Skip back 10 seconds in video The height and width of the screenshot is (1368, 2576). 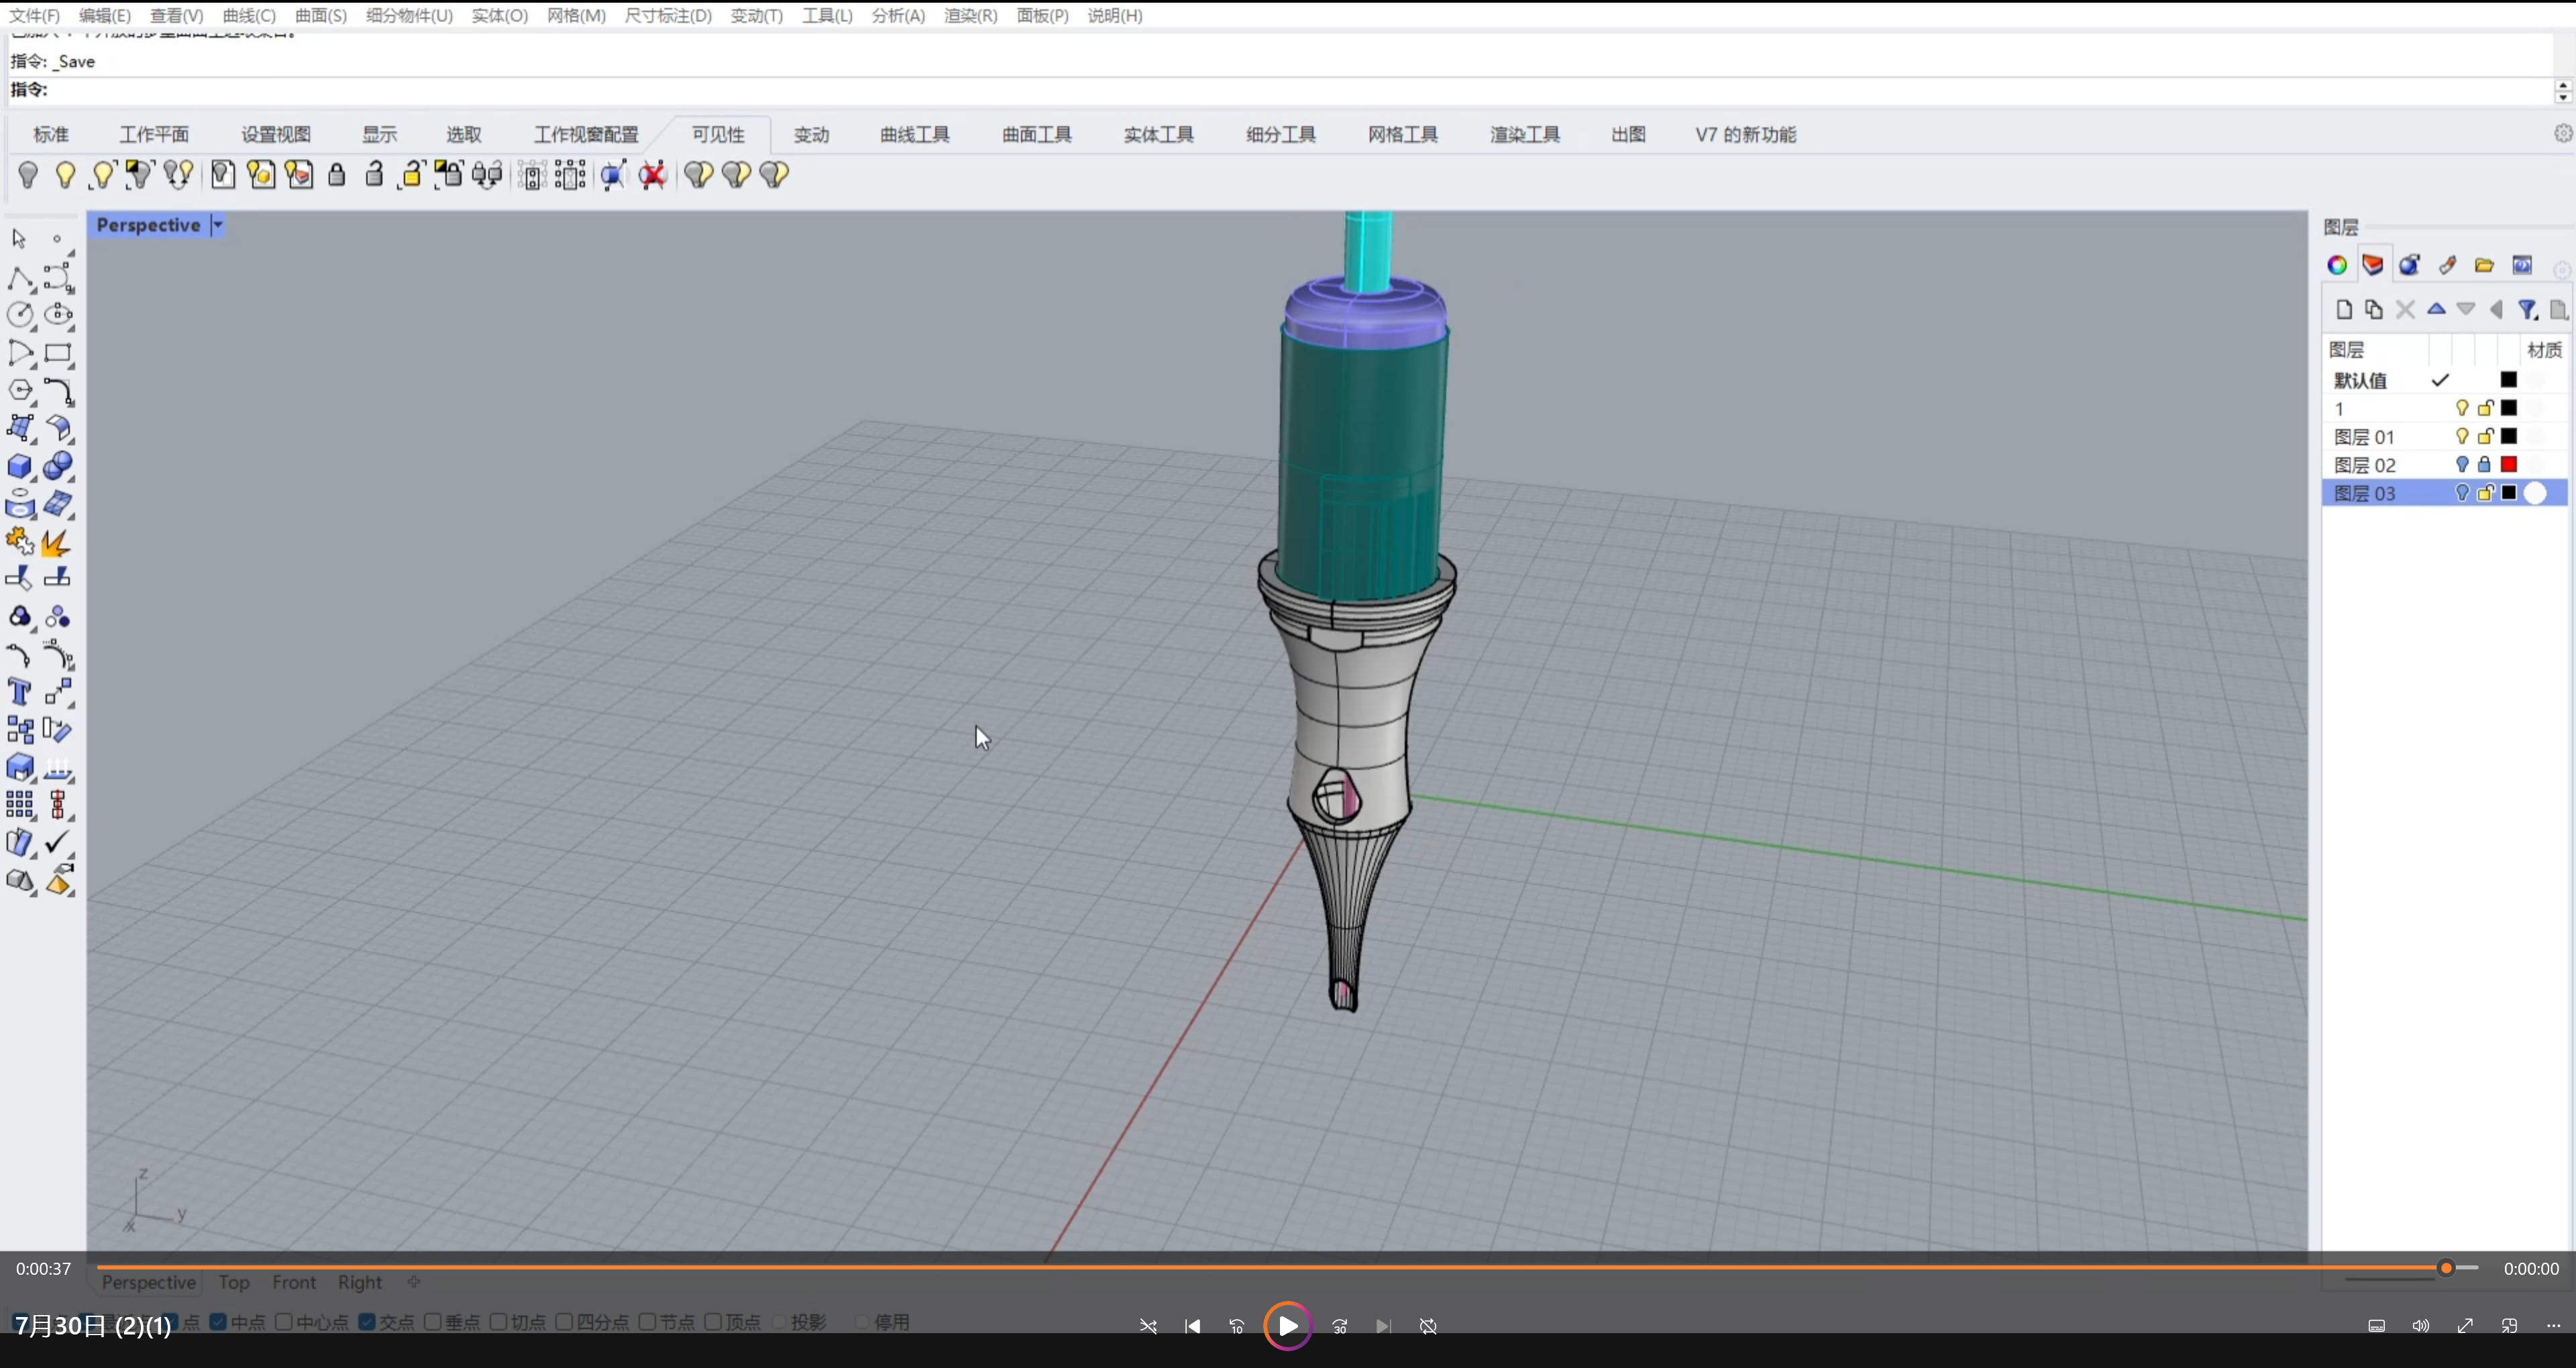[x=1237, y=1326]
